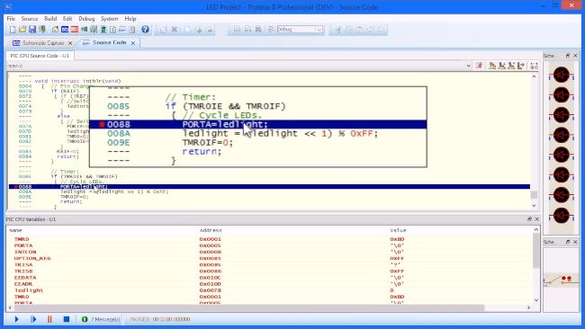Select the PIC CPU Source Code - U1 tab
Screen dimensions: 585x329
pyautogui.click(x=40, y=56)
